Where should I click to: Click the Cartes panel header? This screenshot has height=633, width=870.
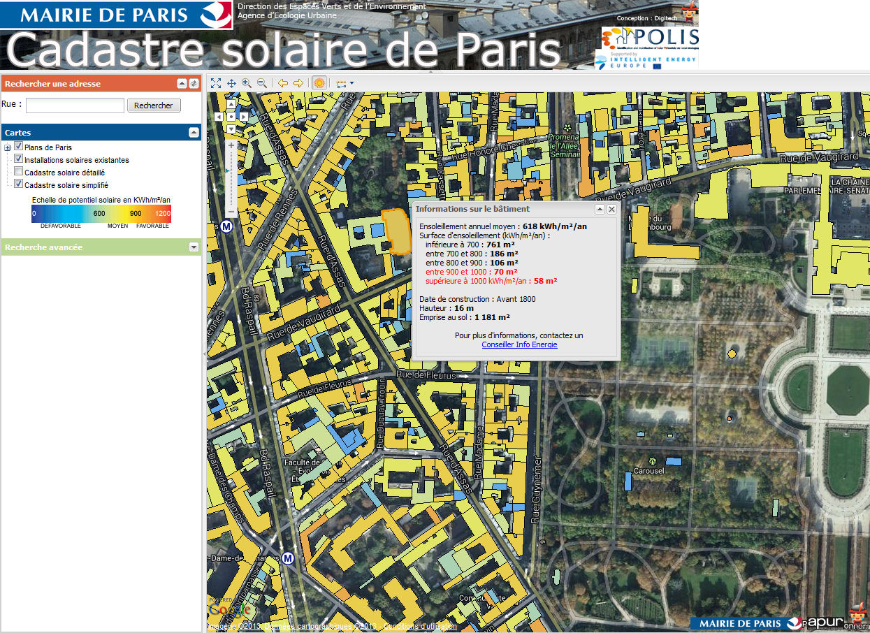[x=101, y=132]
